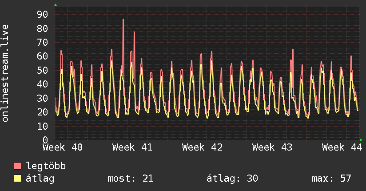Screen dimensions: 366x191
Task: Click the Week 42 axis label
Action: click(203, 147)
